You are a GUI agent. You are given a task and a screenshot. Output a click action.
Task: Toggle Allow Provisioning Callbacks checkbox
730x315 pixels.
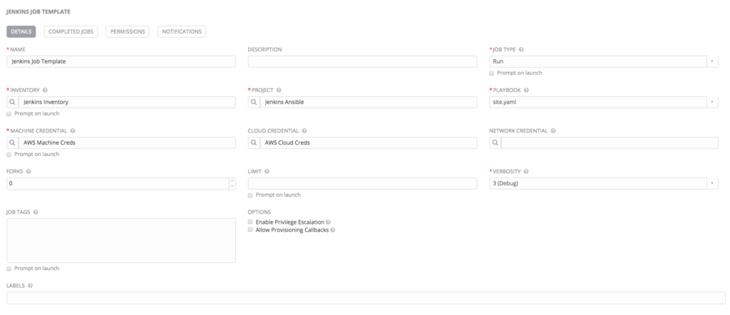pyautogui.click(x=250, y=230)
